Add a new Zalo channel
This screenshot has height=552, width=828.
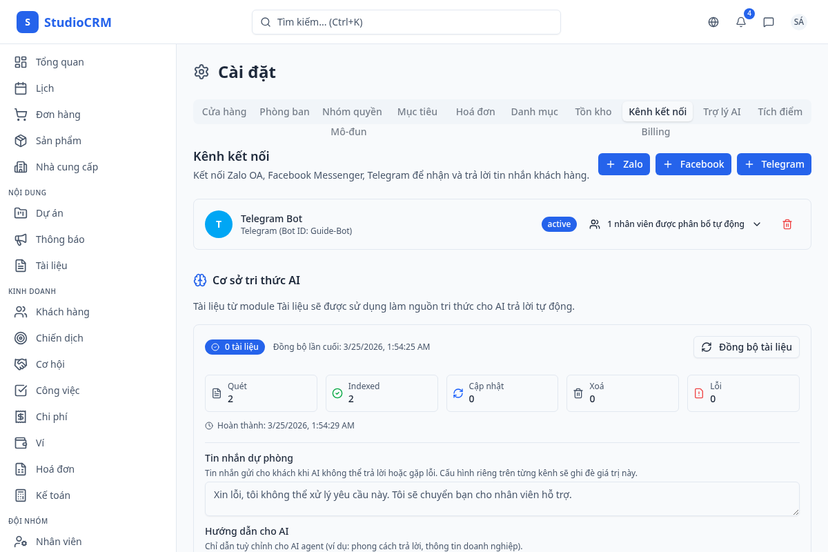pyautogui.click(x=624, y=164)
